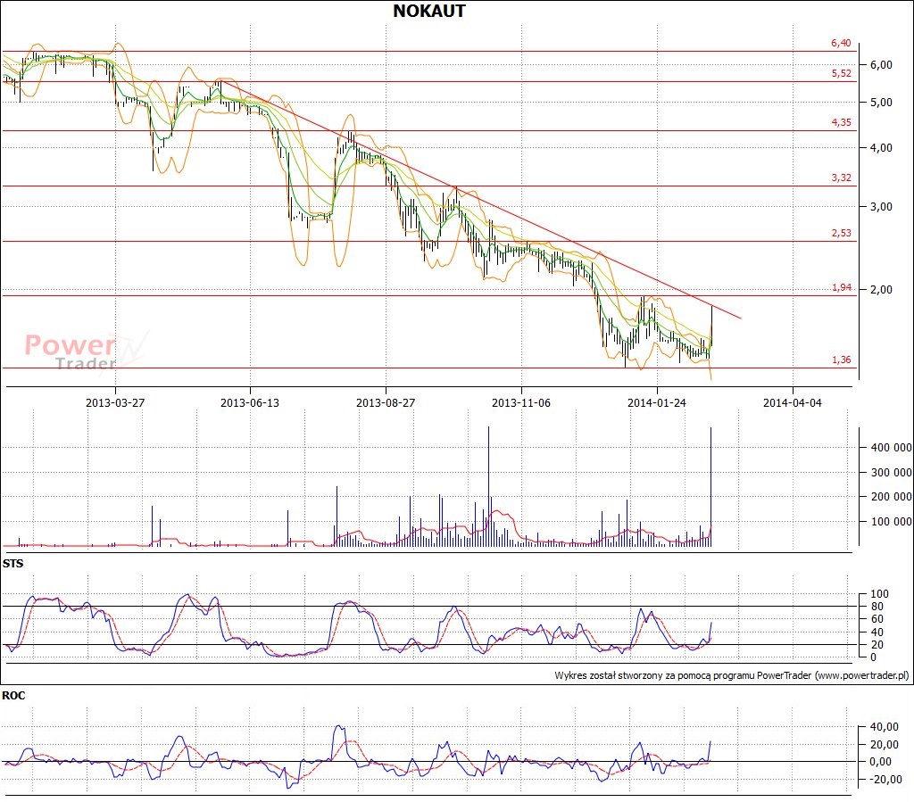Click the 6,00 price axis tick
Viewport: 914px width, 802px height.
pos(881,64)
